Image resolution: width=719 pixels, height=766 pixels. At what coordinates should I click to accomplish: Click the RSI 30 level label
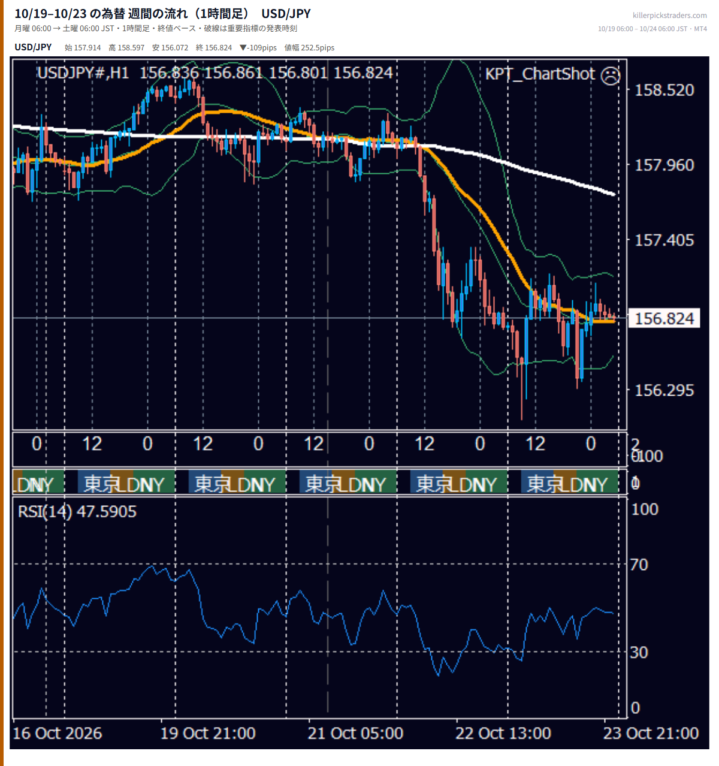pyautogui.click(x=639, y=652)
